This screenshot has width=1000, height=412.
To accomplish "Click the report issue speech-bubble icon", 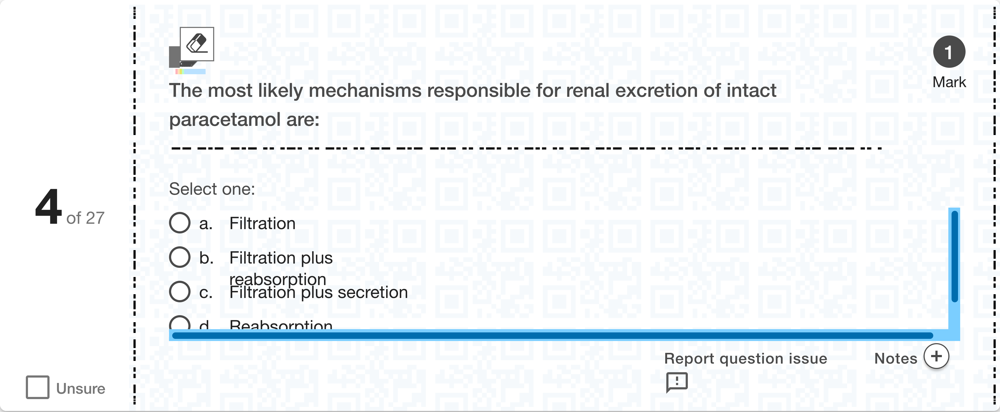I will point(677,382).
